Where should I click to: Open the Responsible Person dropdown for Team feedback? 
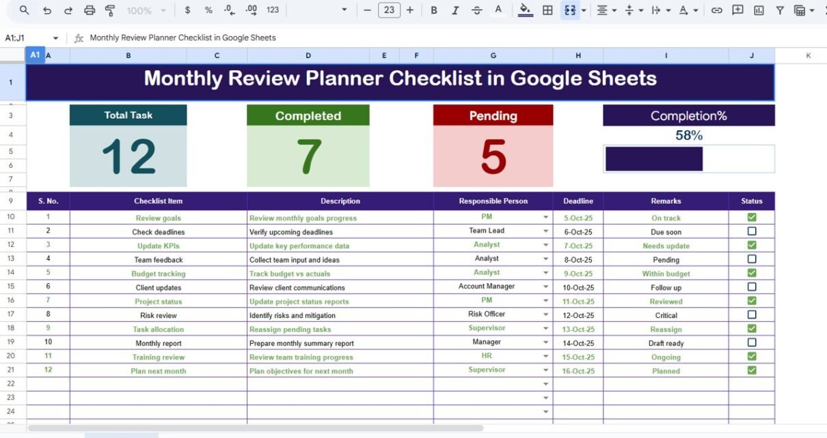[x=545, y=259]
